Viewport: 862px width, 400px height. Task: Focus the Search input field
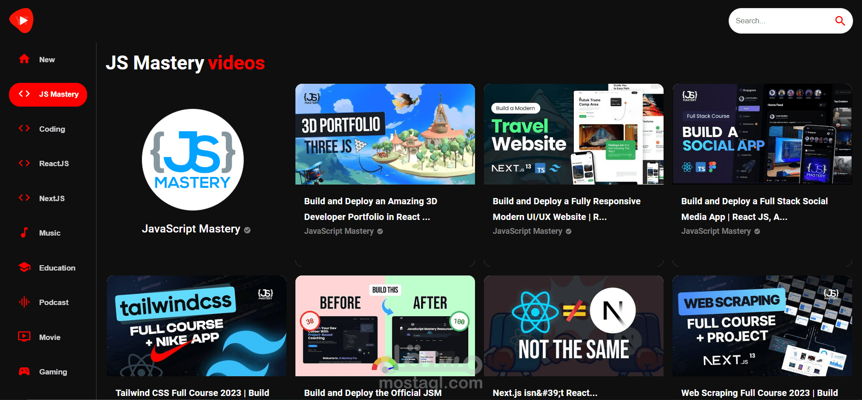pyautogui.click(x=783, y=21)
